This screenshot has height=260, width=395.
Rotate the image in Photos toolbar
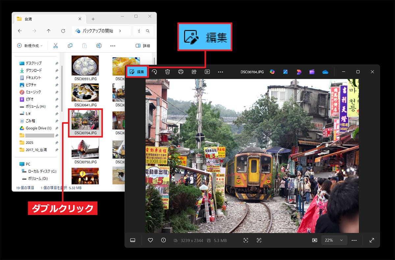(x=154, y=72)
